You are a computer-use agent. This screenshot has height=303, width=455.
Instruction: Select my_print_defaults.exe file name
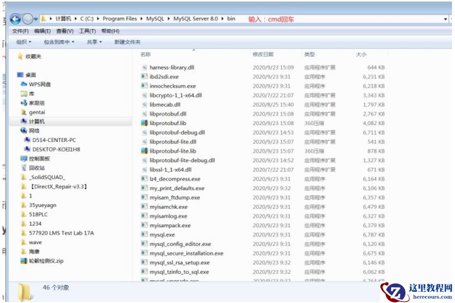pyautogui.click(x=177, y=188)
